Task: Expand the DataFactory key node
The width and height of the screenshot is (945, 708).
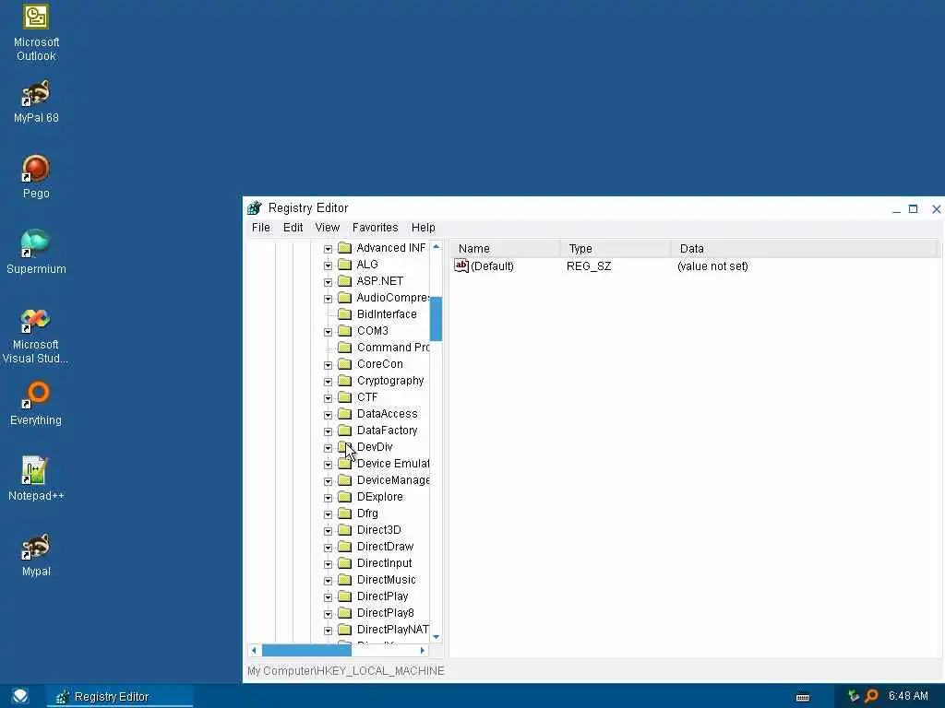Action: pyautogui.click(x=328, y=431)
